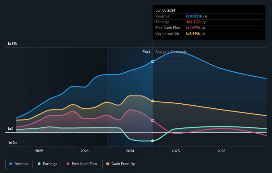Click the Free Cash Flow label in tooltip
The image size is (272, 173).
tap(168, 28)
